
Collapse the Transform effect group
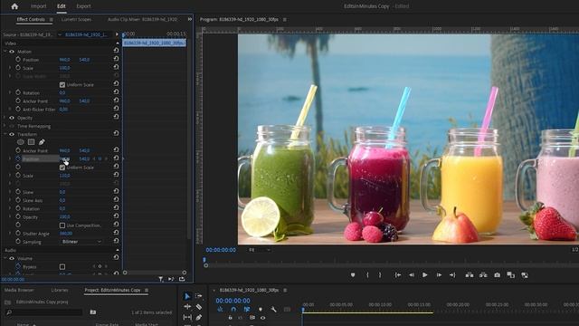pyautogui.click(x=5, y=135)
